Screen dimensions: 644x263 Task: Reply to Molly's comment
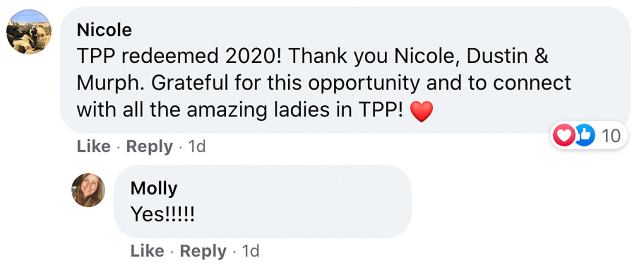[203, 251]
